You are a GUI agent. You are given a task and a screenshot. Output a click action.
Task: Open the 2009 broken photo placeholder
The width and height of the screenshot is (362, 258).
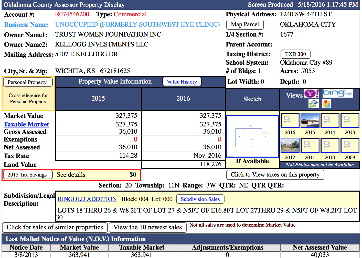[x=350, y=145]
